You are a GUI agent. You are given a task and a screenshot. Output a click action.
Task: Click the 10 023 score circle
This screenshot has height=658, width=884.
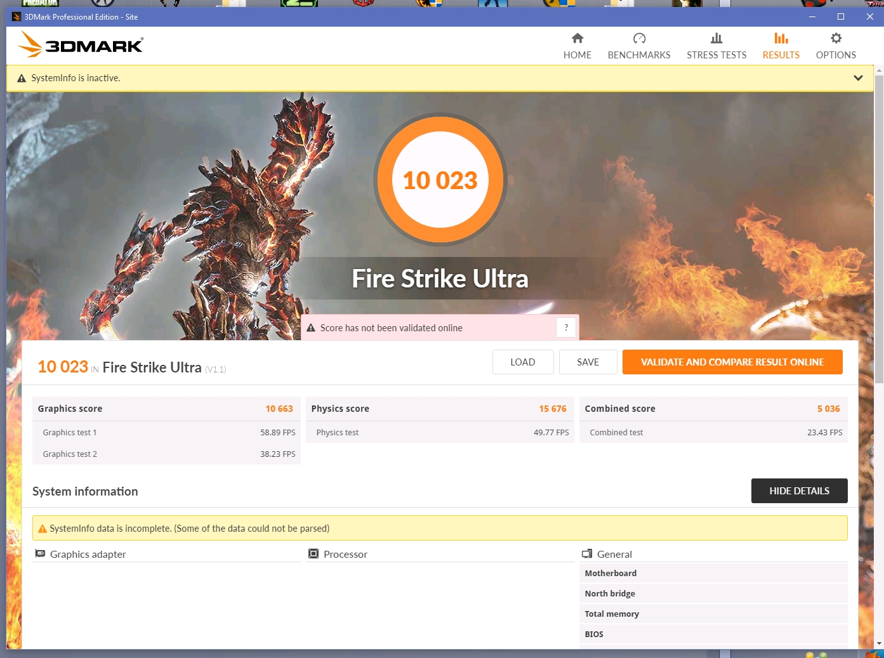(x=440, y=180)
